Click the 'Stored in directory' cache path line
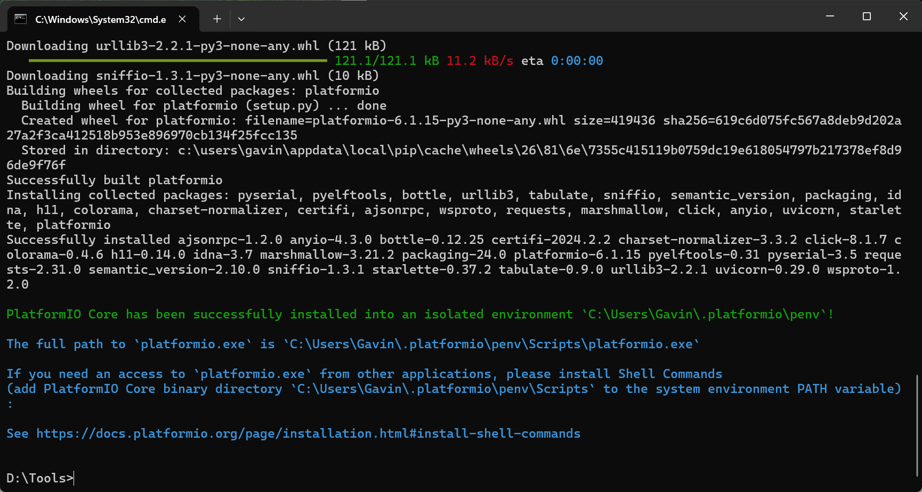 click(x=454, y=158)
